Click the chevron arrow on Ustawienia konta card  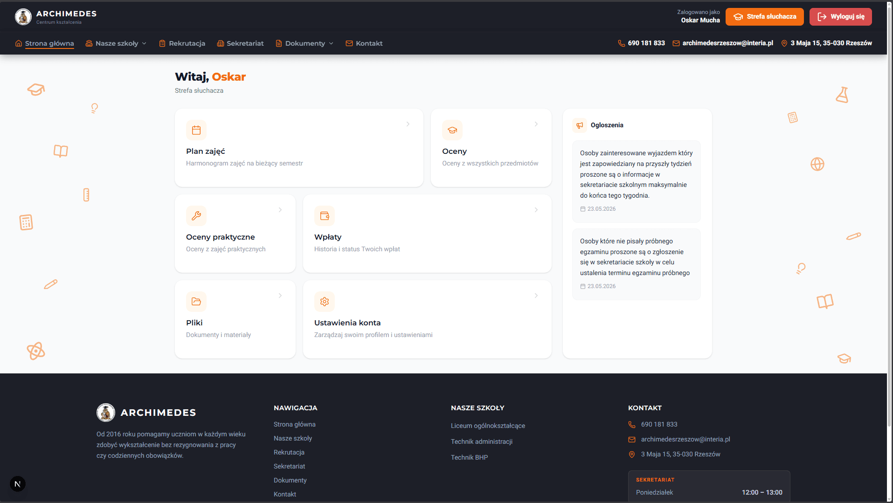[536, 296]
